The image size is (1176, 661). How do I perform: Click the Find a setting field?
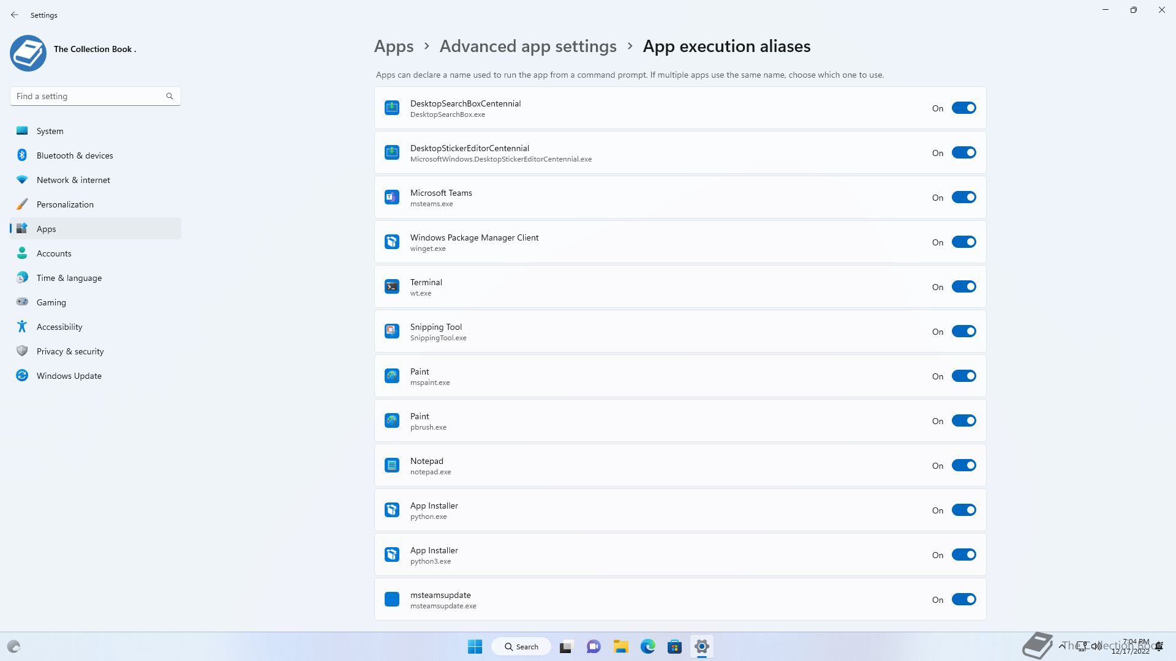click(x=95, y=96)
